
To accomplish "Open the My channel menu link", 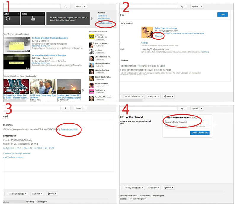I will 102,16.
